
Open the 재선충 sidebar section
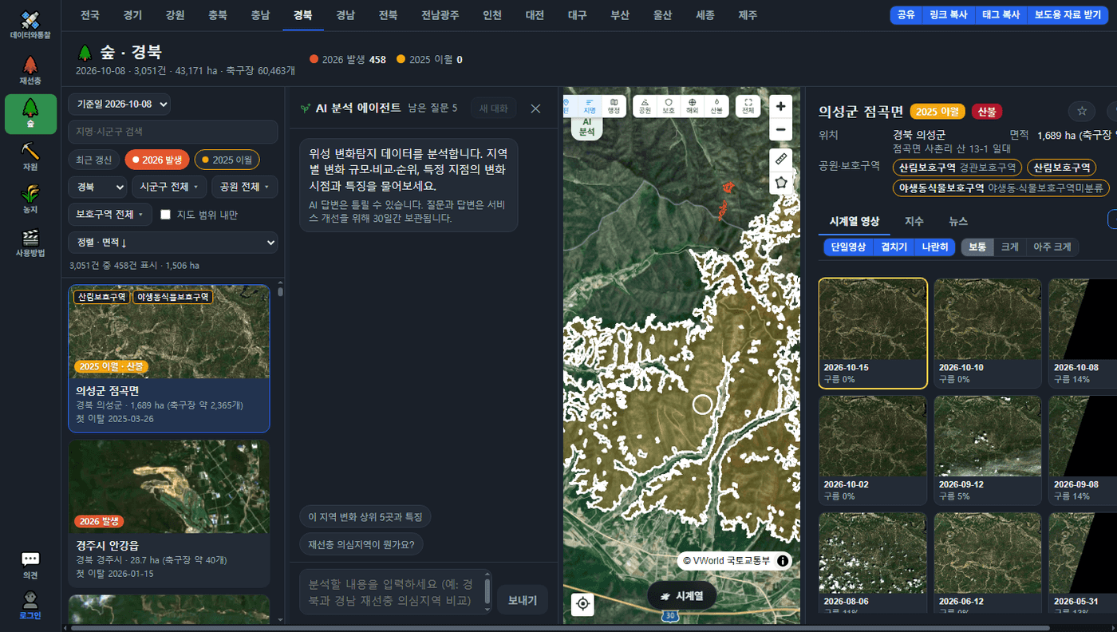point(30,70)
